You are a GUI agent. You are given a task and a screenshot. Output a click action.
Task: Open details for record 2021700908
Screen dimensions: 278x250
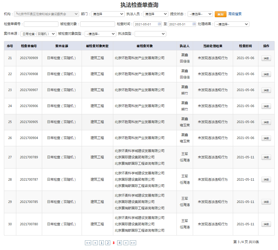coord(266,74)
